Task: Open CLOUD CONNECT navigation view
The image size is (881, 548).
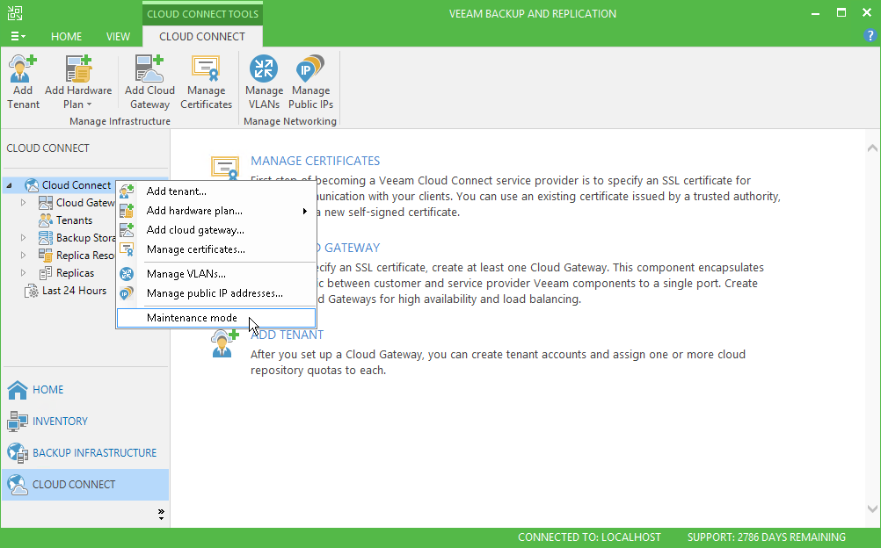Action: coord(85,485)
